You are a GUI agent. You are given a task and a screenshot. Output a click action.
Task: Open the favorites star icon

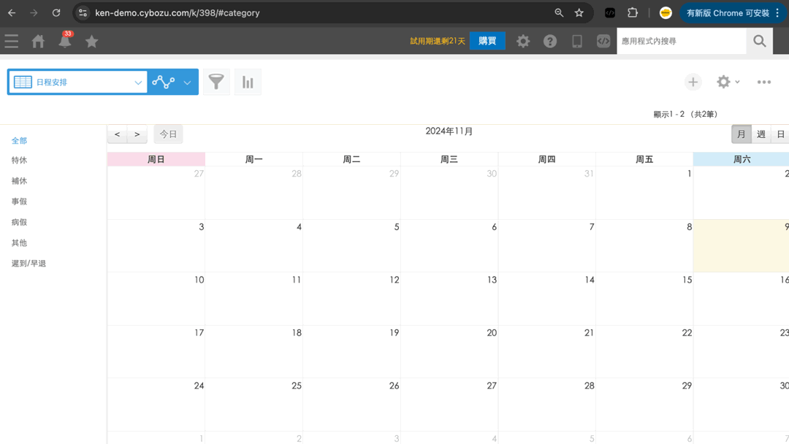pos(91,42)
